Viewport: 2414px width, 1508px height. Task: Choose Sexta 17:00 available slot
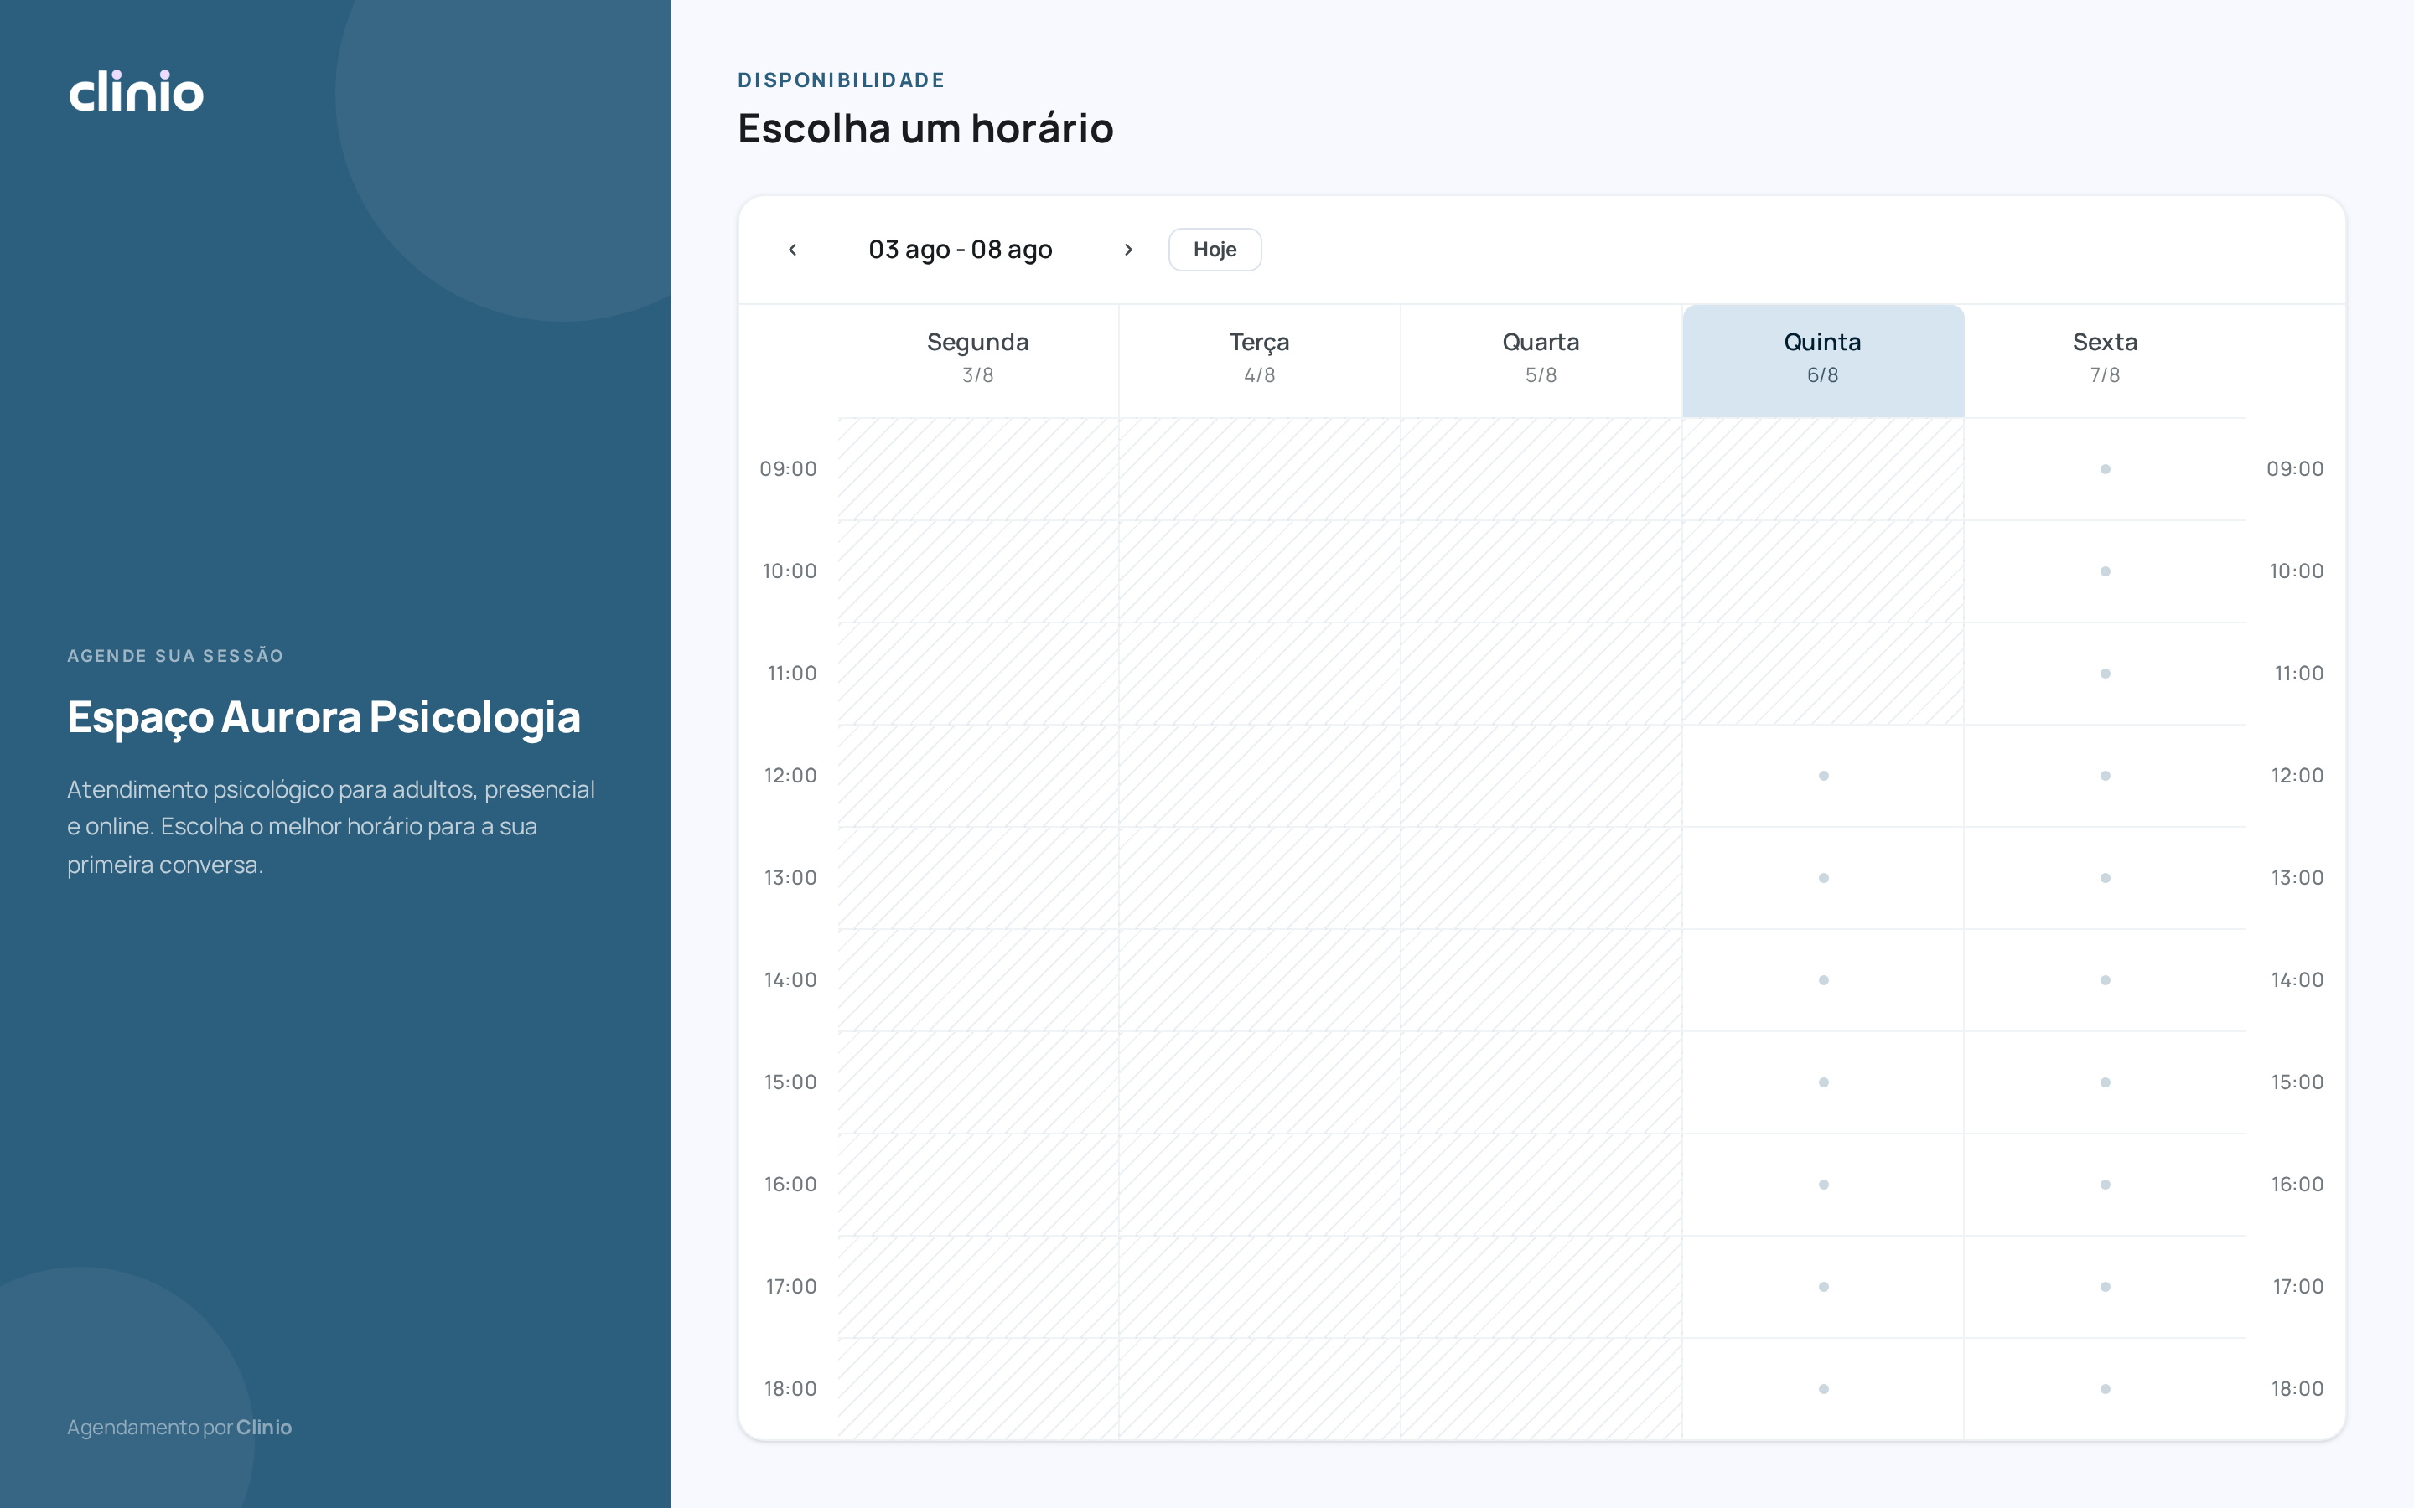coord(2105,1287)
